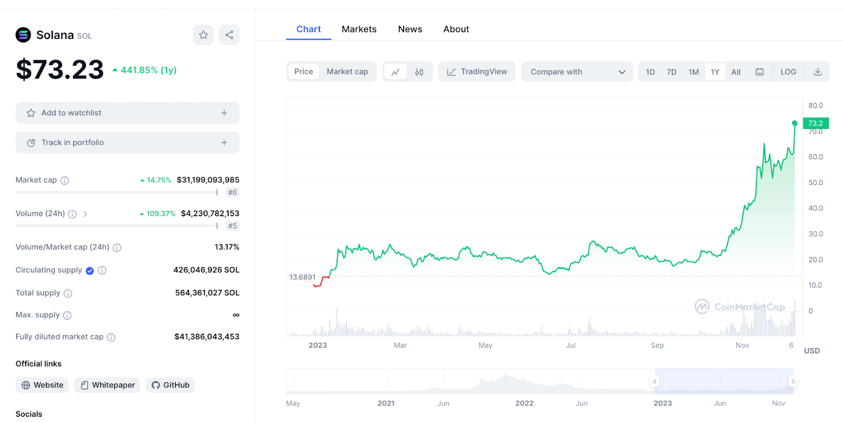Click the 426,046,926 SOL circulating supply value

[207, 270]
